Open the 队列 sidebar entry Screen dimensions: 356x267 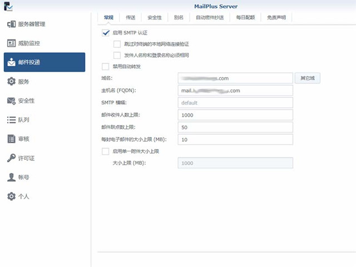click(44, 120)
